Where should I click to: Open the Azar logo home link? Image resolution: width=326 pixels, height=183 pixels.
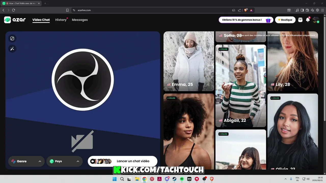pyautogui.click(x=15, y=20)
